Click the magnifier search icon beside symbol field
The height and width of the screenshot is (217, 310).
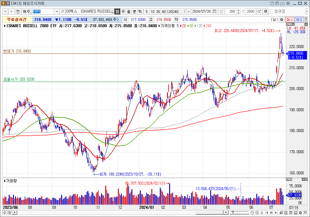[x=63, y=11]
